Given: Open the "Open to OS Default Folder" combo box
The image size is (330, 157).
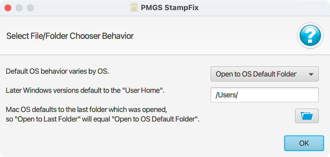Looking at the screenshot, I should (265, 74).
